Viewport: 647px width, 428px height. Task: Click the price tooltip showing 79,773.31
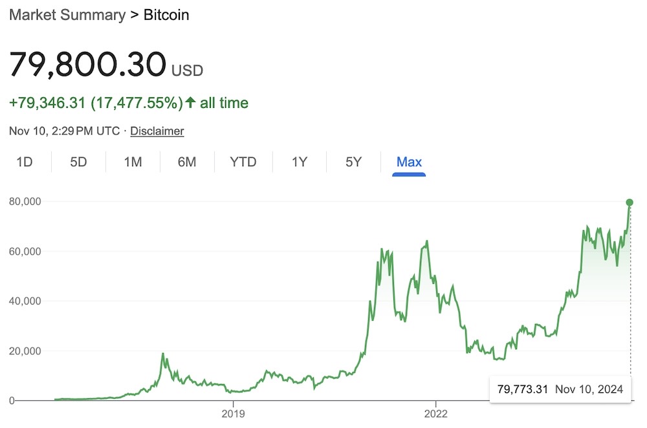(560, 389)
